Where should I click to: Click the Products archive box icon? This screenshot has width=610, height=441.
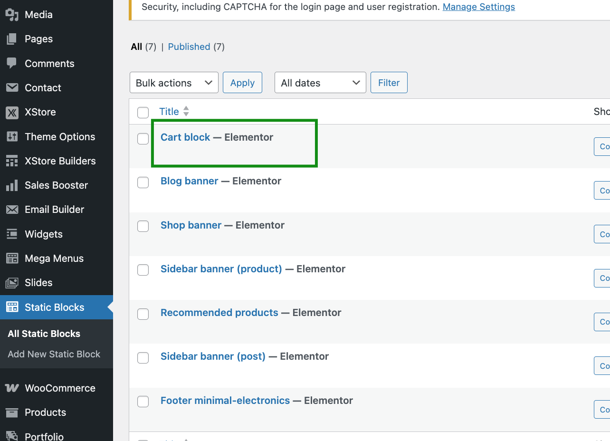12,412
